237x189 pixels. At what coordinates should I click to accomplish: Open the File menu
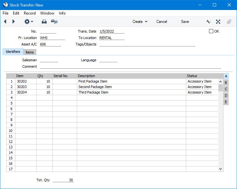[5, 13]
